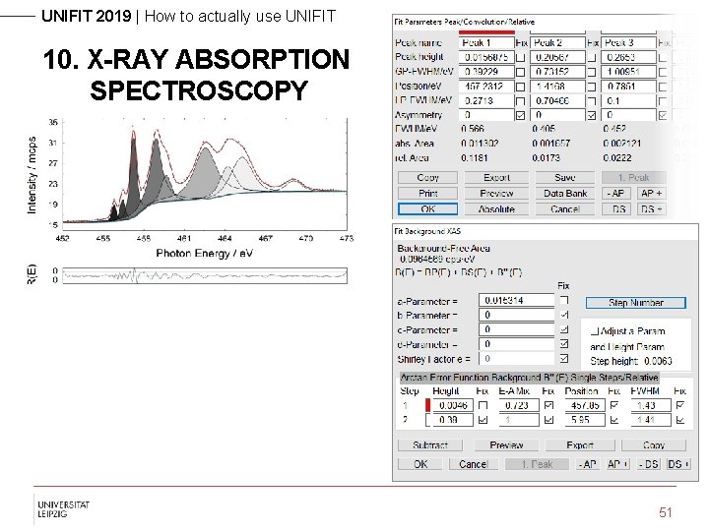The width and height of the screenshot is (709, 531).
Task: Click the Peak 3 name field
Action: [628, 43]
